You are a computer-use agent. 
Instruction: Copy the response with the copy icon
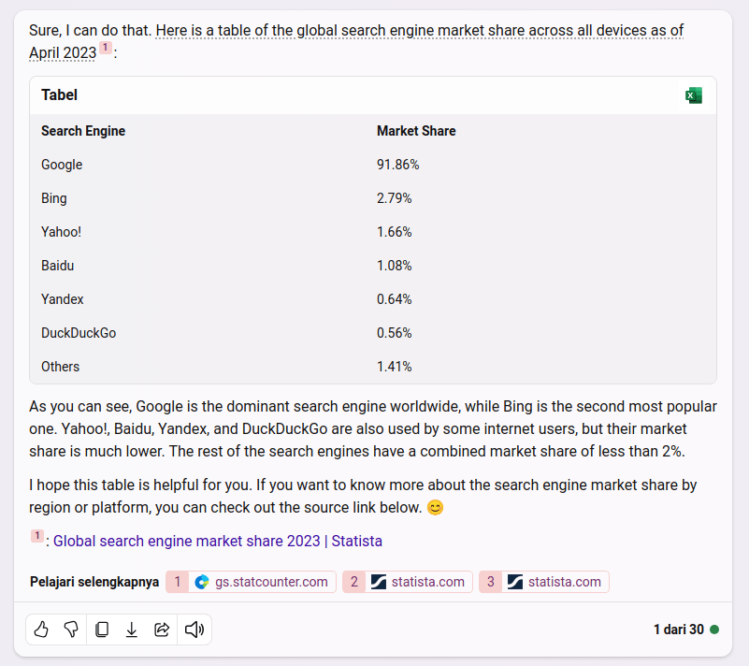[x=102, y=630]
